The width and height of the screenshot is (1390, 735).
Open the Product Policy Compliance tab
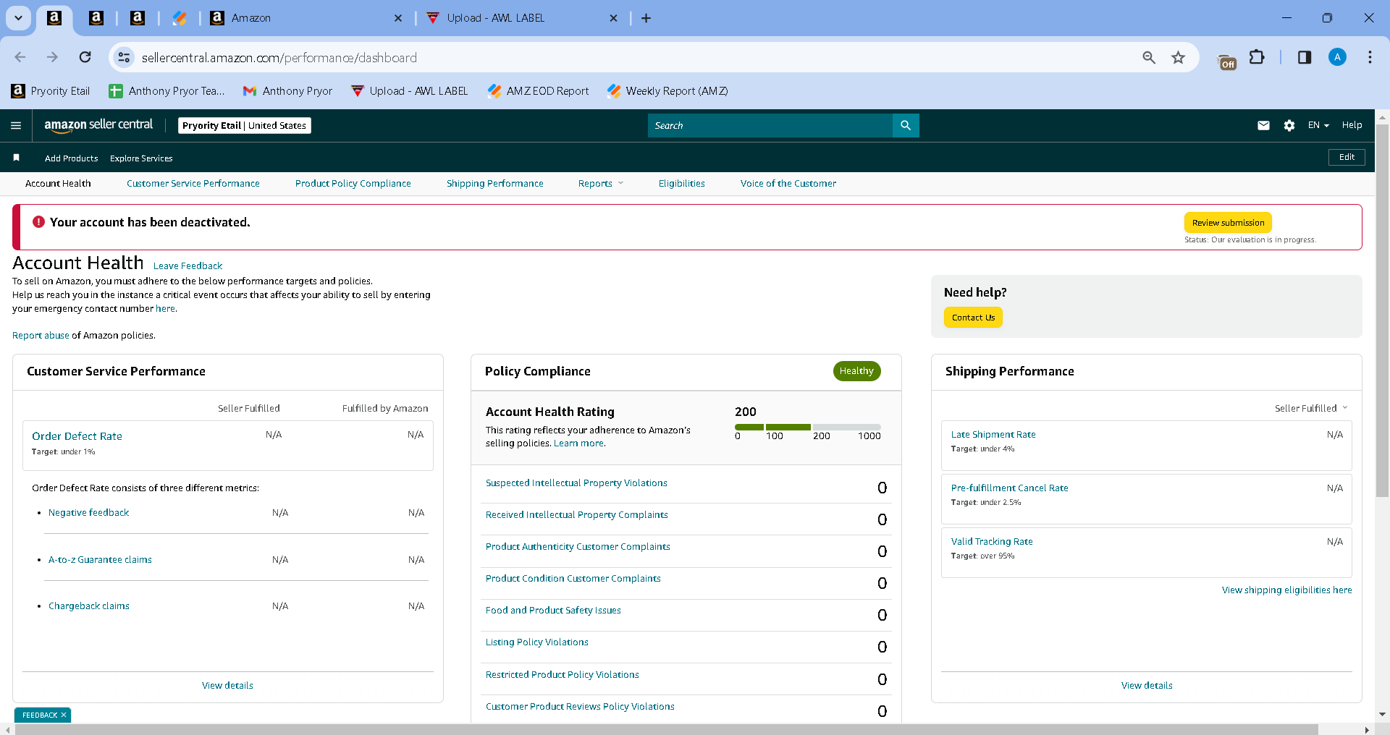(x=353, y=183)
